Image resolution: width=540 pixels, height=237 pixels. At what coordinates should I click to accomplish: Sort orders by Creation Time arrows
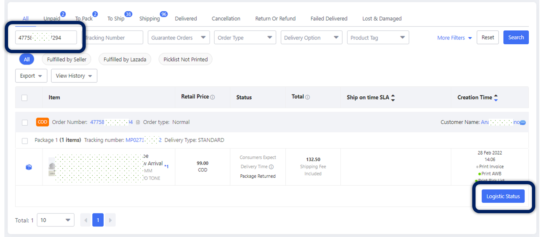[496, 97]
